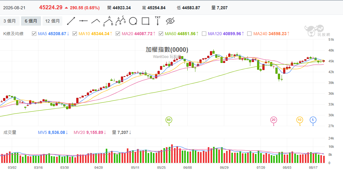
Task: Click the change 290.55 (0.65%)
Action: (x=85, y=8)
